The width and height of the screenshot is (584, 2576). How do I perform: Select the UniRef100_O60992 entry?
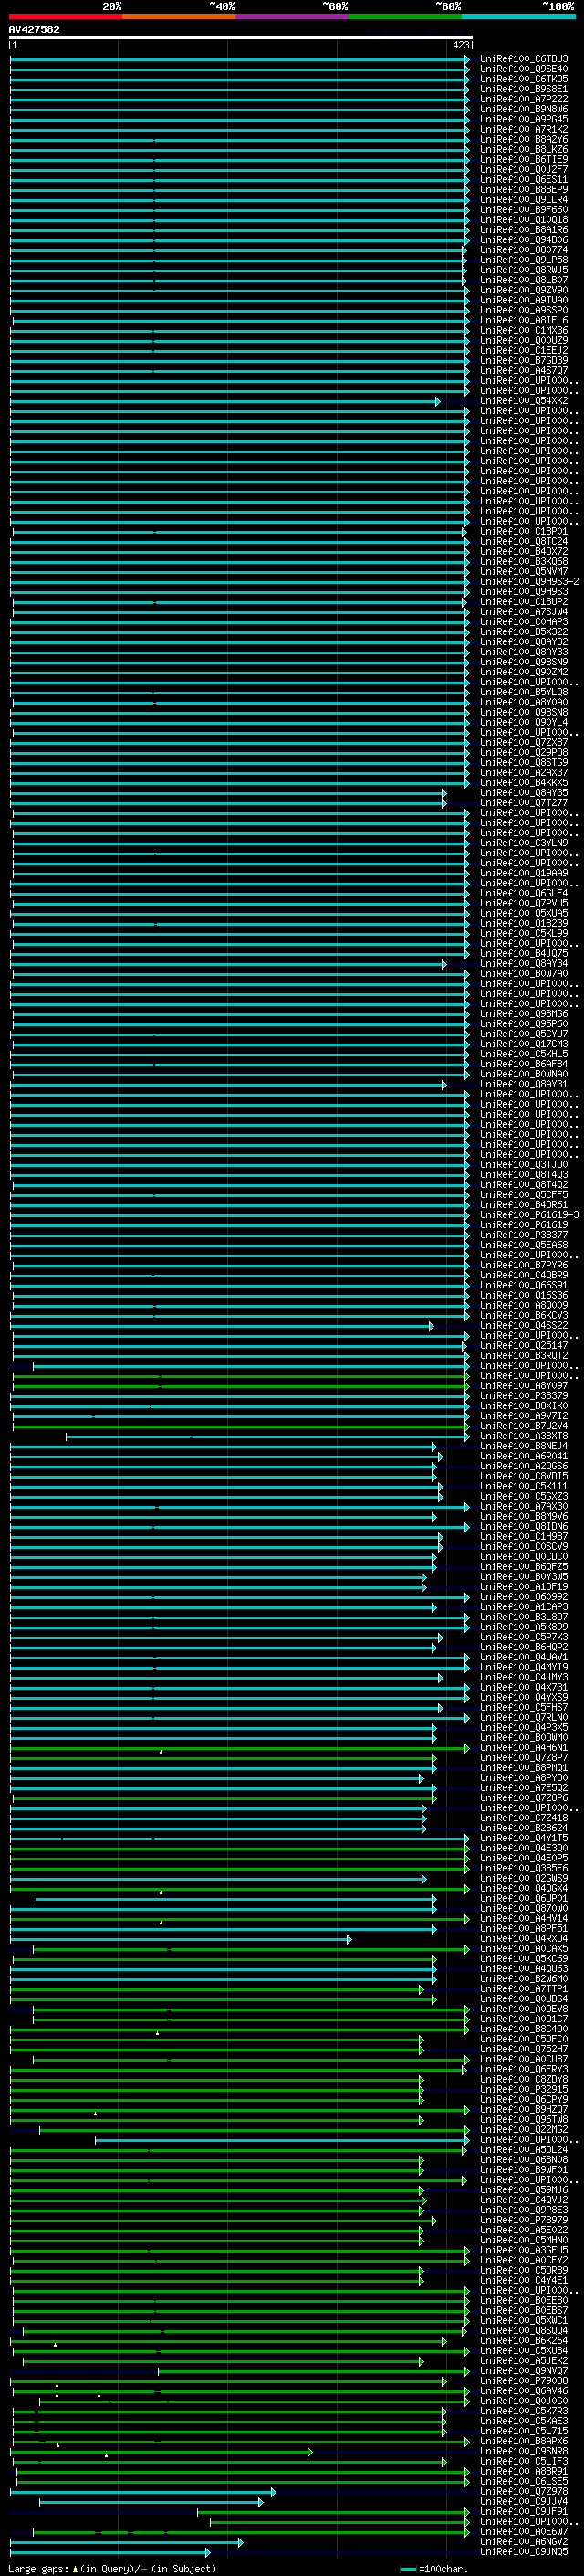tap(524, 1597)
